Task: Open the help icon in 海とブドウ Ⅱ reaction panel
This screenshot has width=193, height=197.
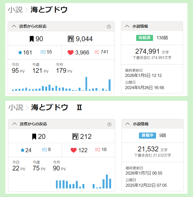Action: [109, 125]
